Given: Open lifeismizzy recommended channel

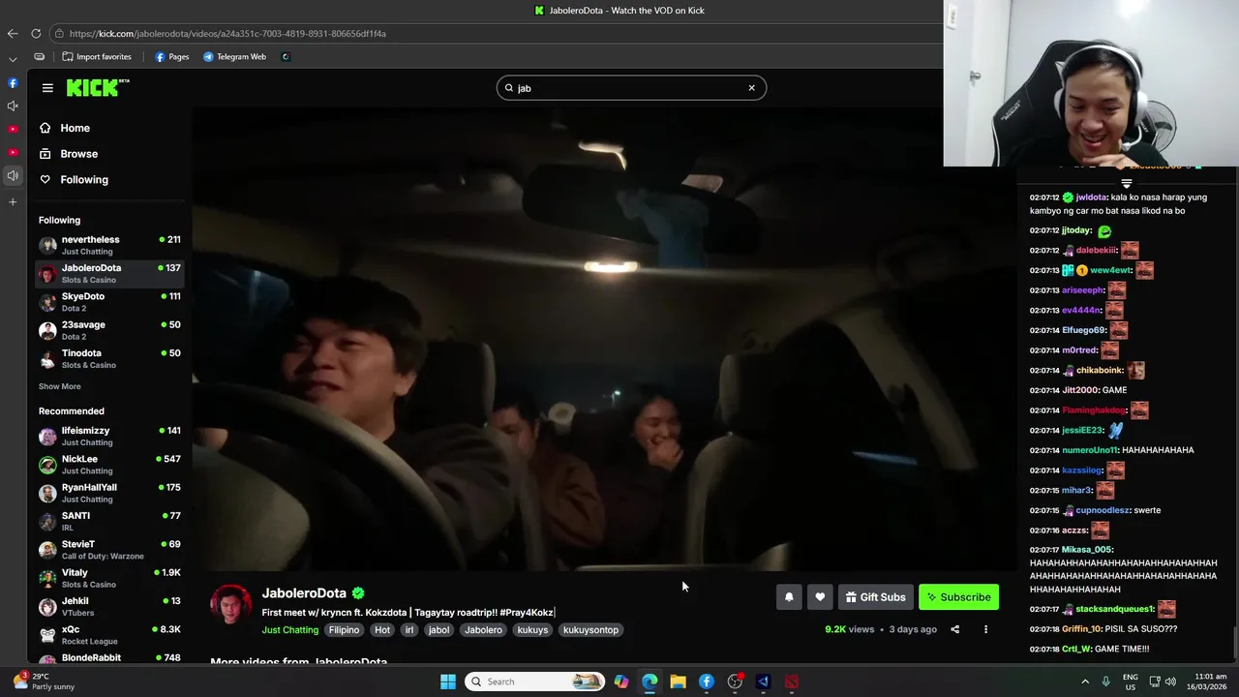Looking at the screenshot, I should coord(109,436).
